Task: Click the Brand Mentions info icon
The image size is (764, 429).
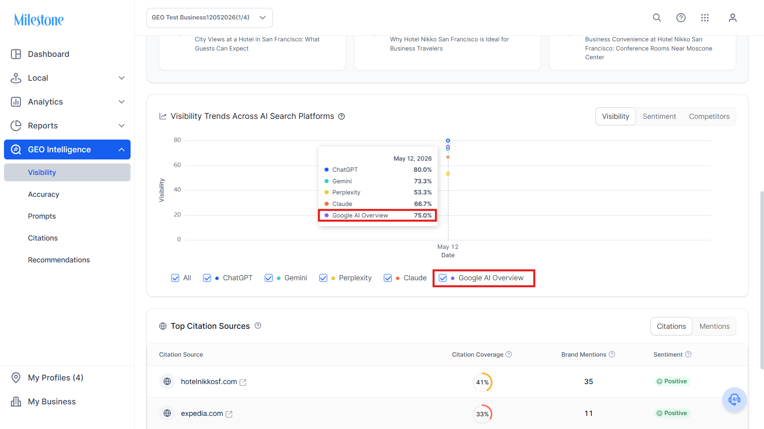Action: coord(612,354)
